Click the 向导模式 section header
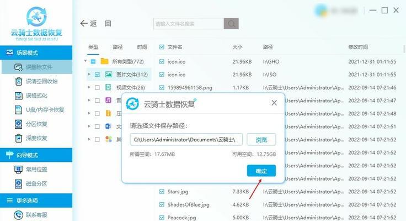 [x=36, y=155]
